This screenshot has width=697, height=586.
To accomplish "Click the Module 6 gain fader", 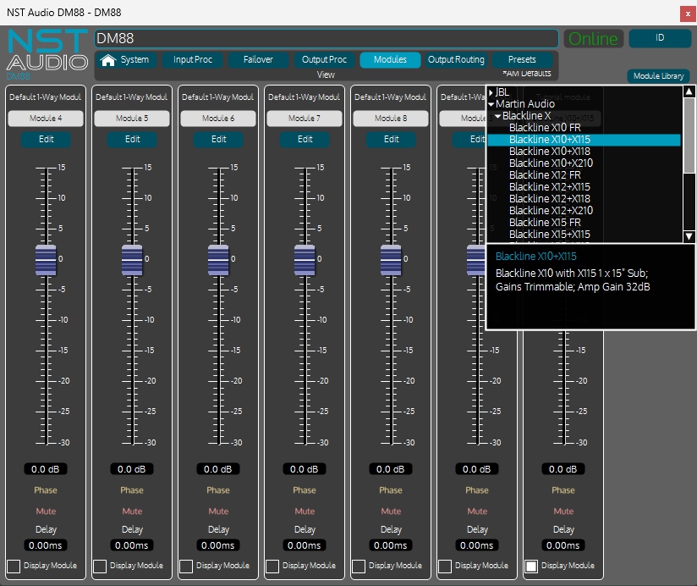I will coord(218,260).
